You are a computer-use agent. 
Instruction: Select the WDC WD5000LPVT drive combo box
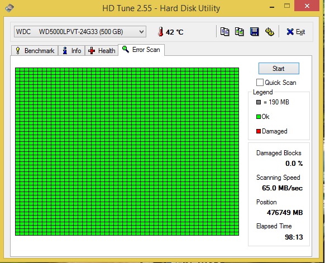pos(80,32)
